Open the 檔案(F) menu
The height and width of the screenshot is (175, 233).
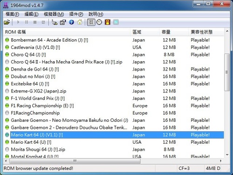click(12, 14)
